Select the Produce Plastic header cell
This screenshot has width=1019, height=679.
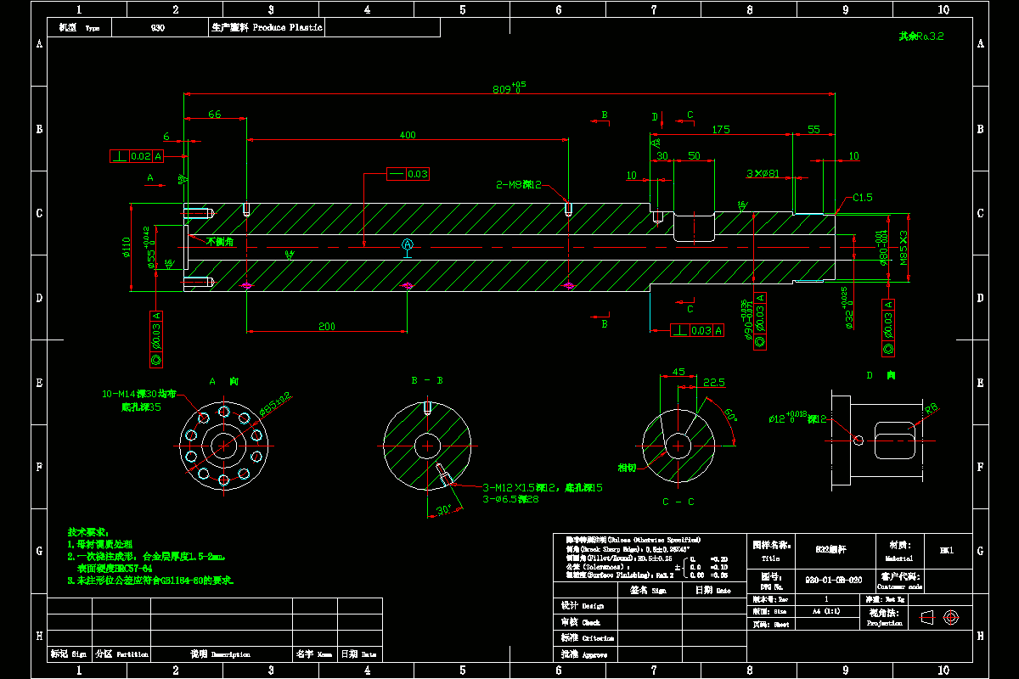click(265, 28)
